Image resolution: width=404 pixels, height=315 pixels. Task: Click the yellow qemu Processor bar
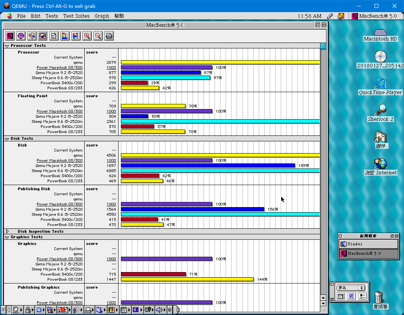[x=220, y=62]
